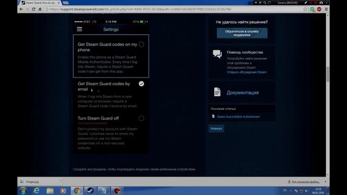Launch Internet Explorer from the taskbar
This screenshot has height=195, width=347.
click(x=36, y=191)
